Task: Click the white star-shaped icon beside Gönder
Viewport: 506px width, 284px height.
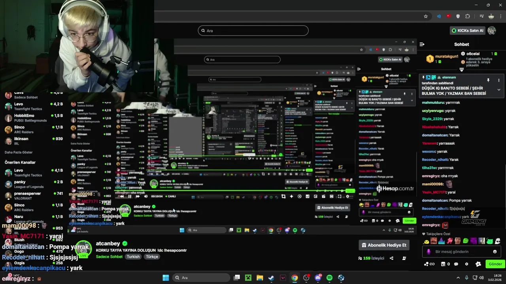Action: (478, 264)
